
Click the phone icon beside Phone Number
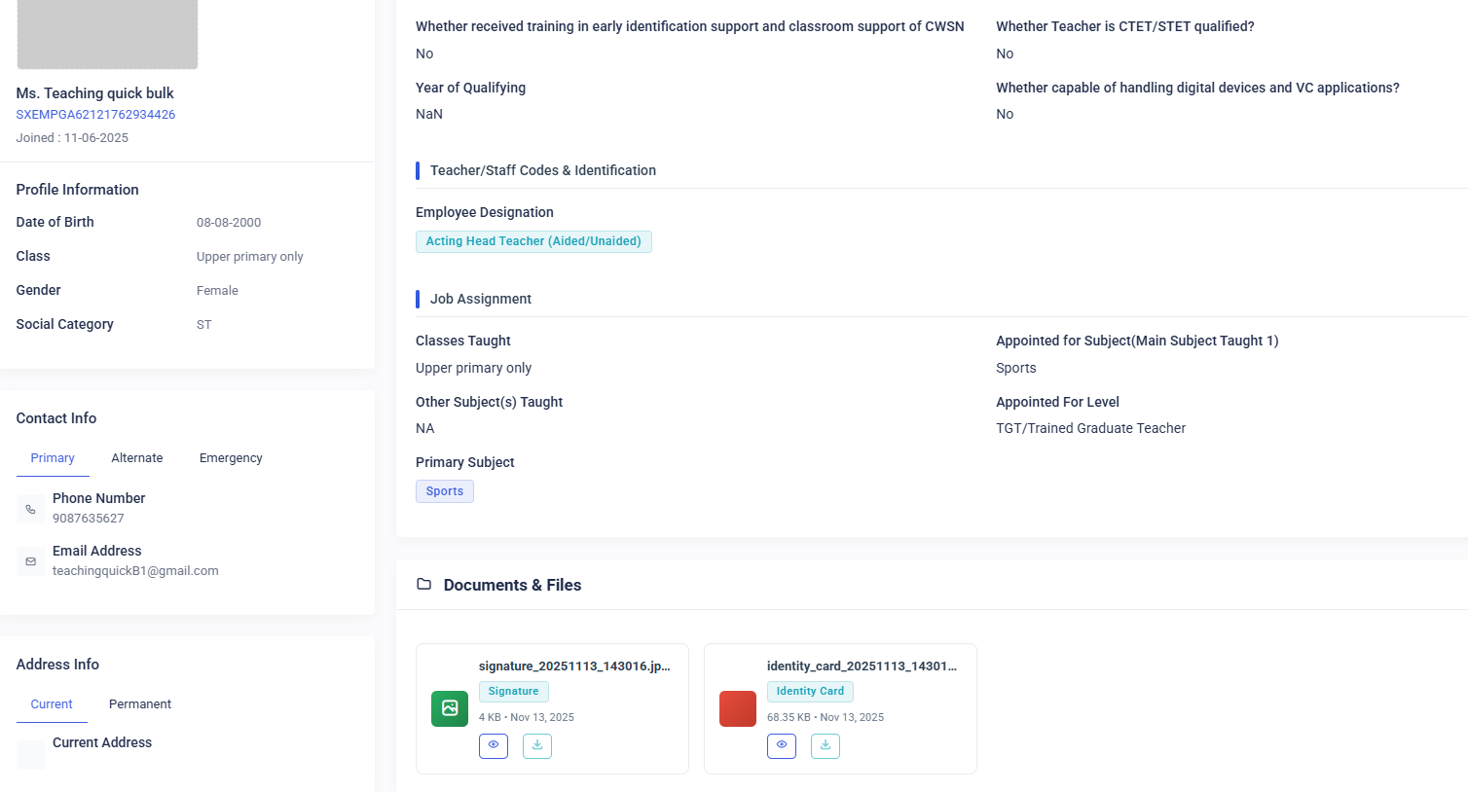31,509
